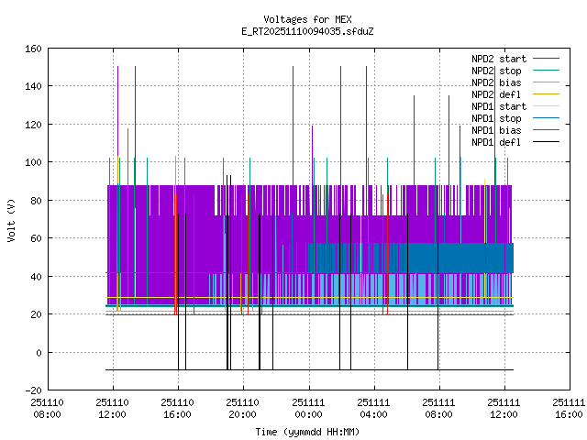Viewport: 587px width, 440px height.
Task: Click the -20 y-axis tick label
Action: pos(30,390)
